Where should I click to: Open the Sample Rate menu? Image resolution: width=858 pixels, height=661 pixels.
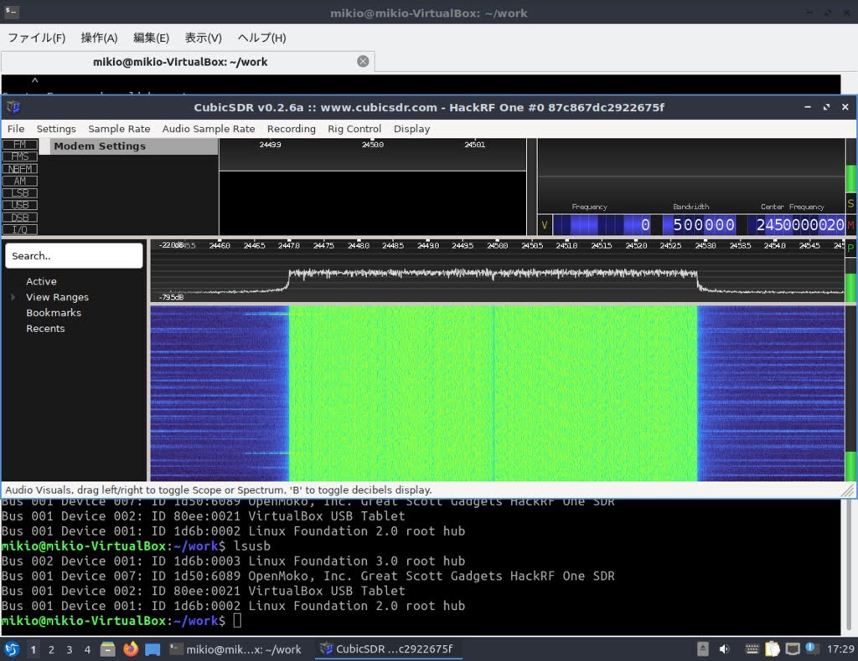(119, 129)
